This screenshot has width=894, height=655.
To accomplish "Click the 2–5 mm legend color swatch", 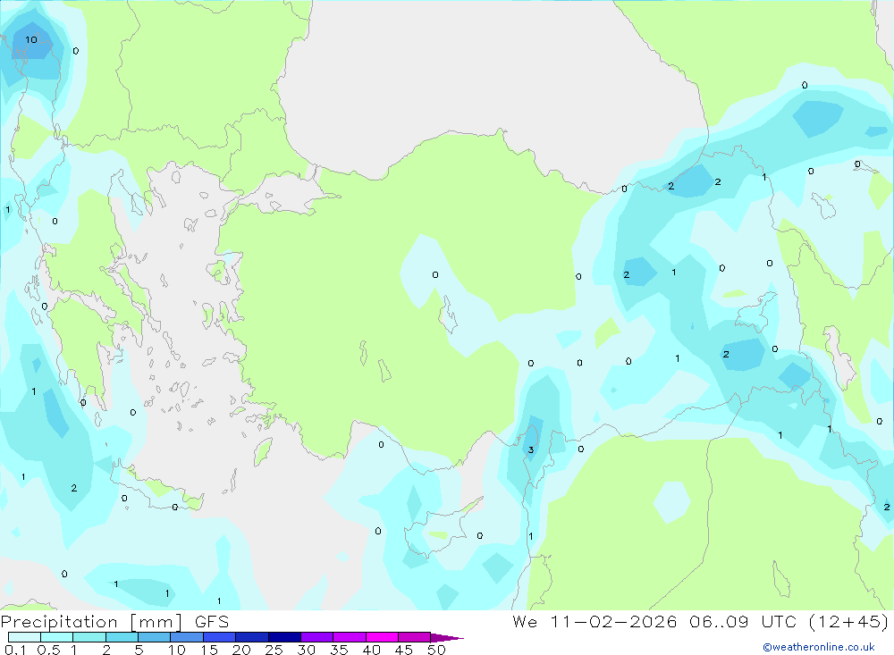I will (x=122, y=637).
